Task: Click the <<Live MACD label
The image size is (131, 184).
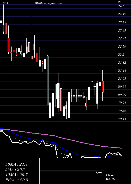Action: pyautogui.click(x=110, y=177)
